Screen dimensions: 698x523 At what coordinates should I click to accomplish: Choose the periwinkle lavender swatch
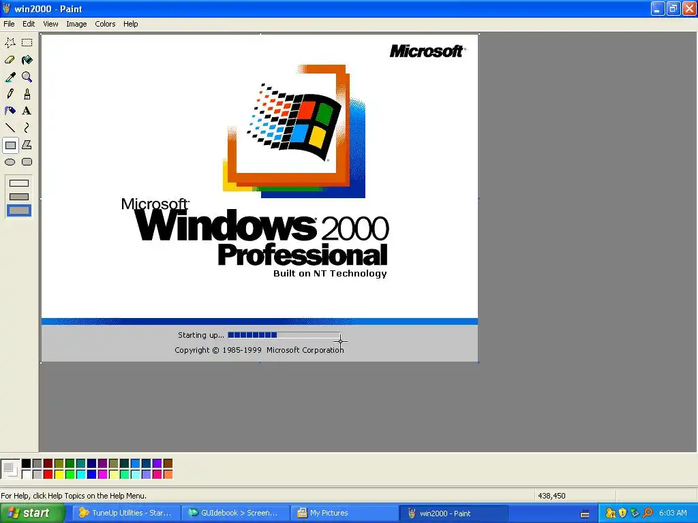146,475
